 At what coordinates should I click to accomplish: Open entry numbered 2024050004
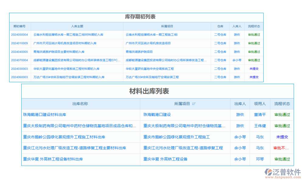(19, 35)
